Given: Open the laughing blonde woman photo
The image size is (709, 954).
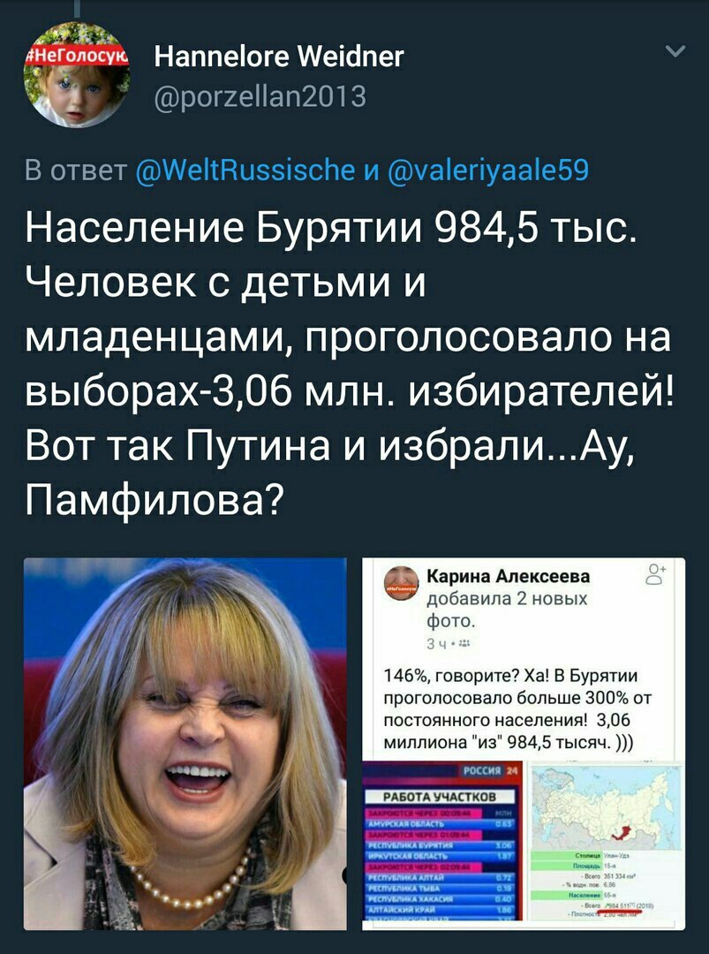Looking at the screenshot, I should coord(185,744).
